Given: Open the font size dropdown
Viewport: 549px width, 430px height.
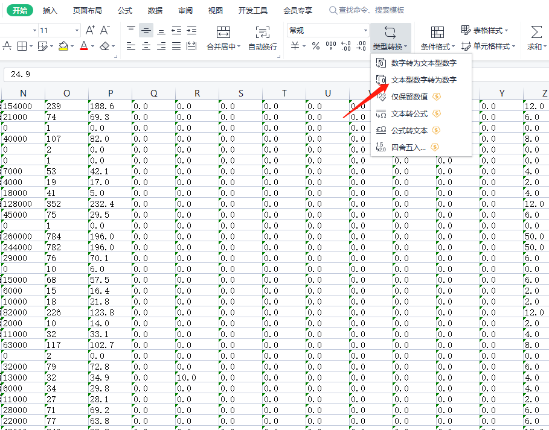Looking at the screenshot, I should click(77, 30).
